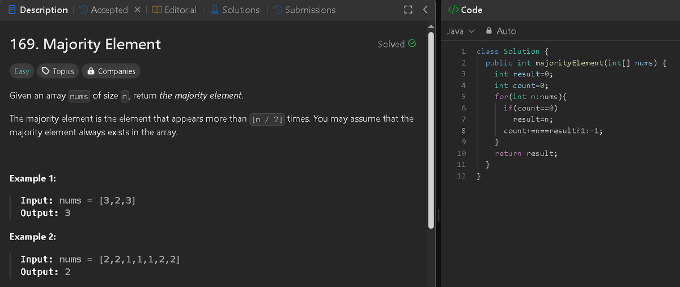Click code line 'int result=0;'
The height and width of the screenshot is (287, 680).
coord(524,74)
